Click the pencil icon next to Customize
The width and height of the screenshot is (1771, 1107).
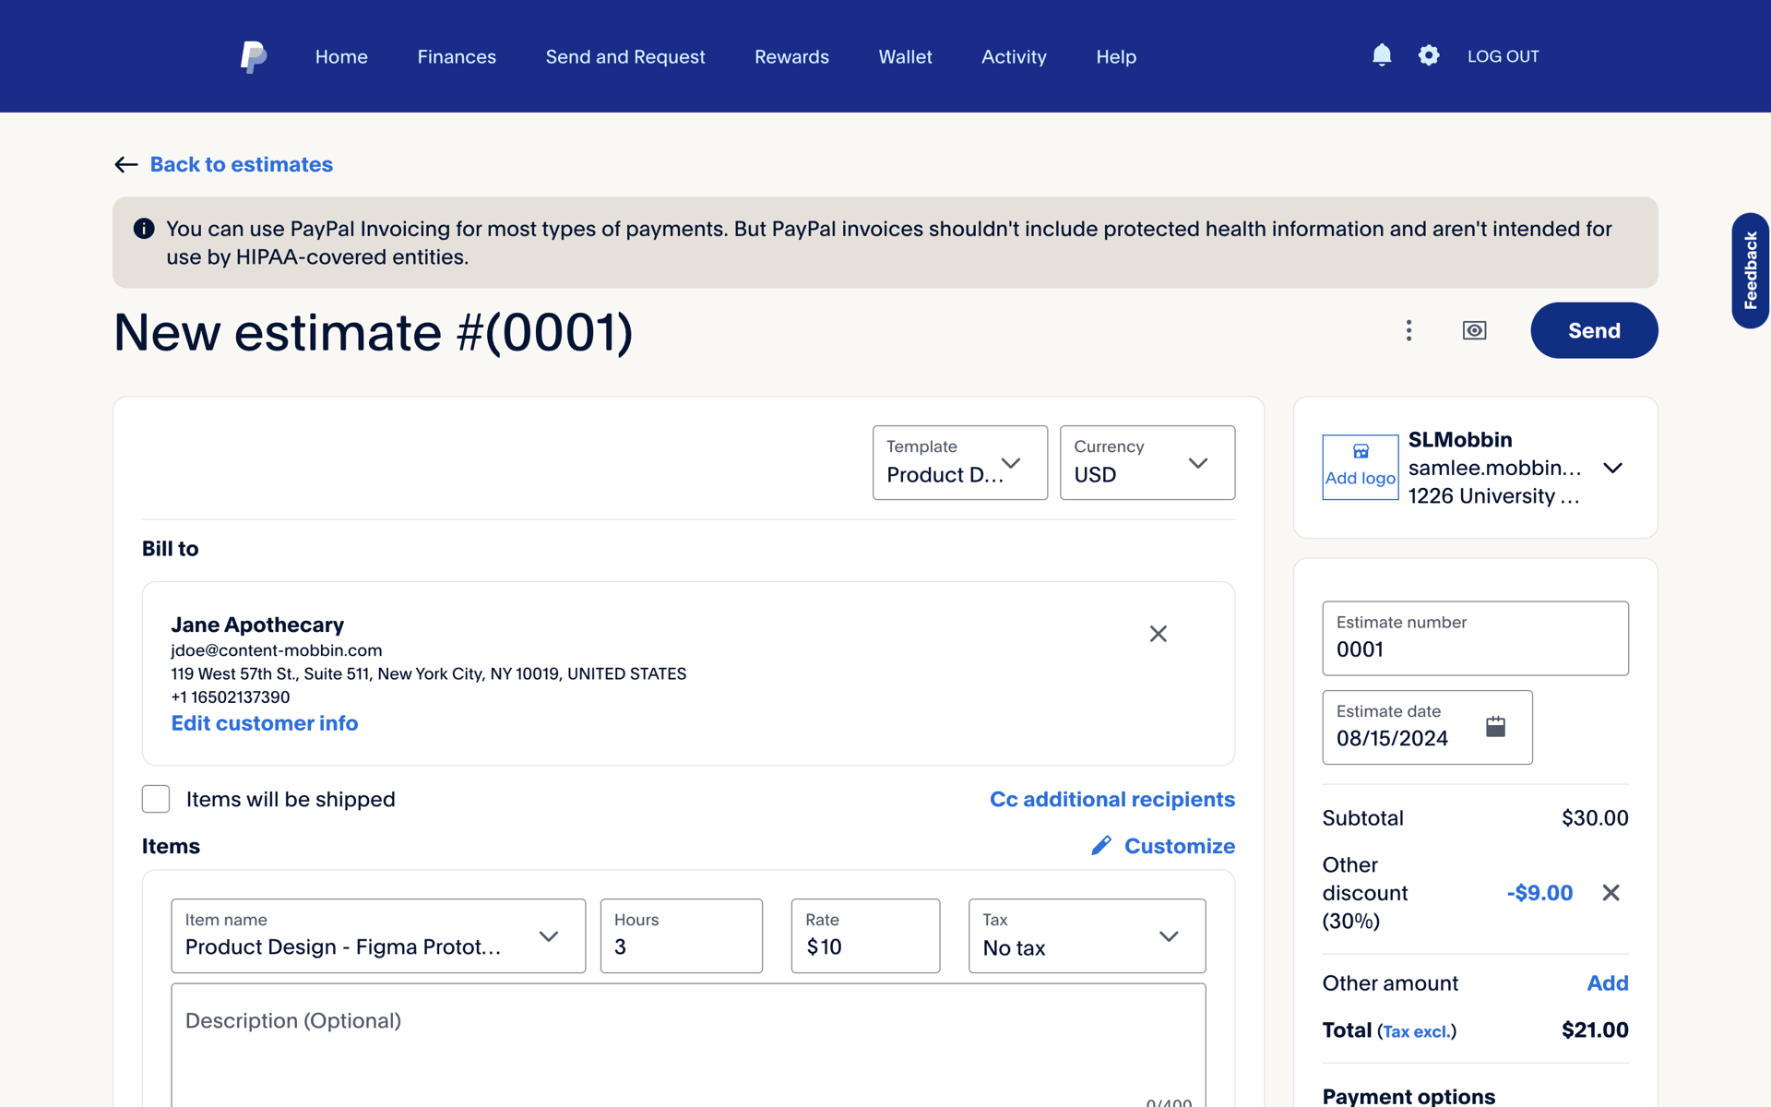[1101, 846]
